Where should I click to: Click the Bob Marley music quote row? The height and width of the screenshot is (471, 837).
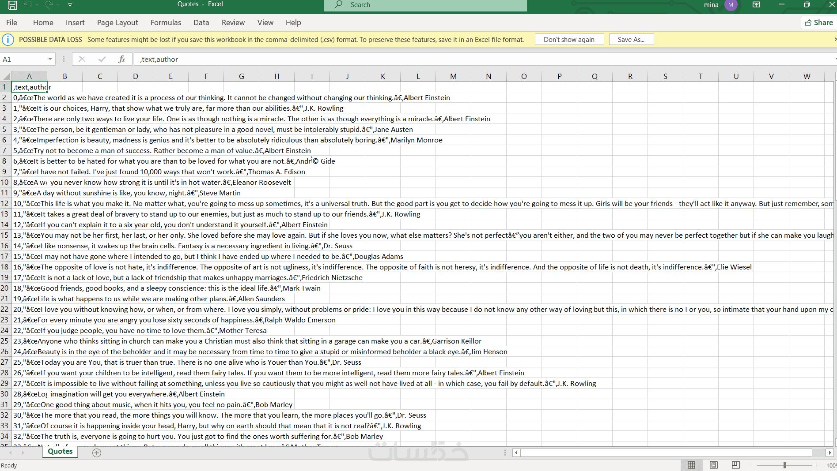pyautogui.click(x=153, y=404)
